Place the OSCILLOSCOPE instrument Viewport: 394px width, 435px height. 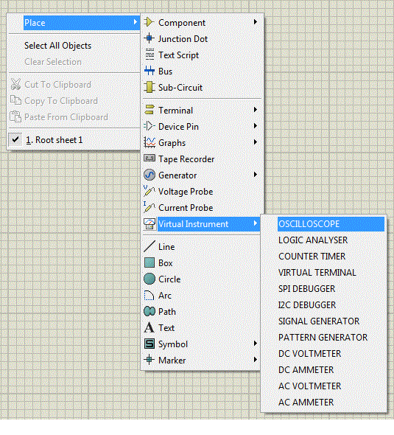(x=331, y=224)
